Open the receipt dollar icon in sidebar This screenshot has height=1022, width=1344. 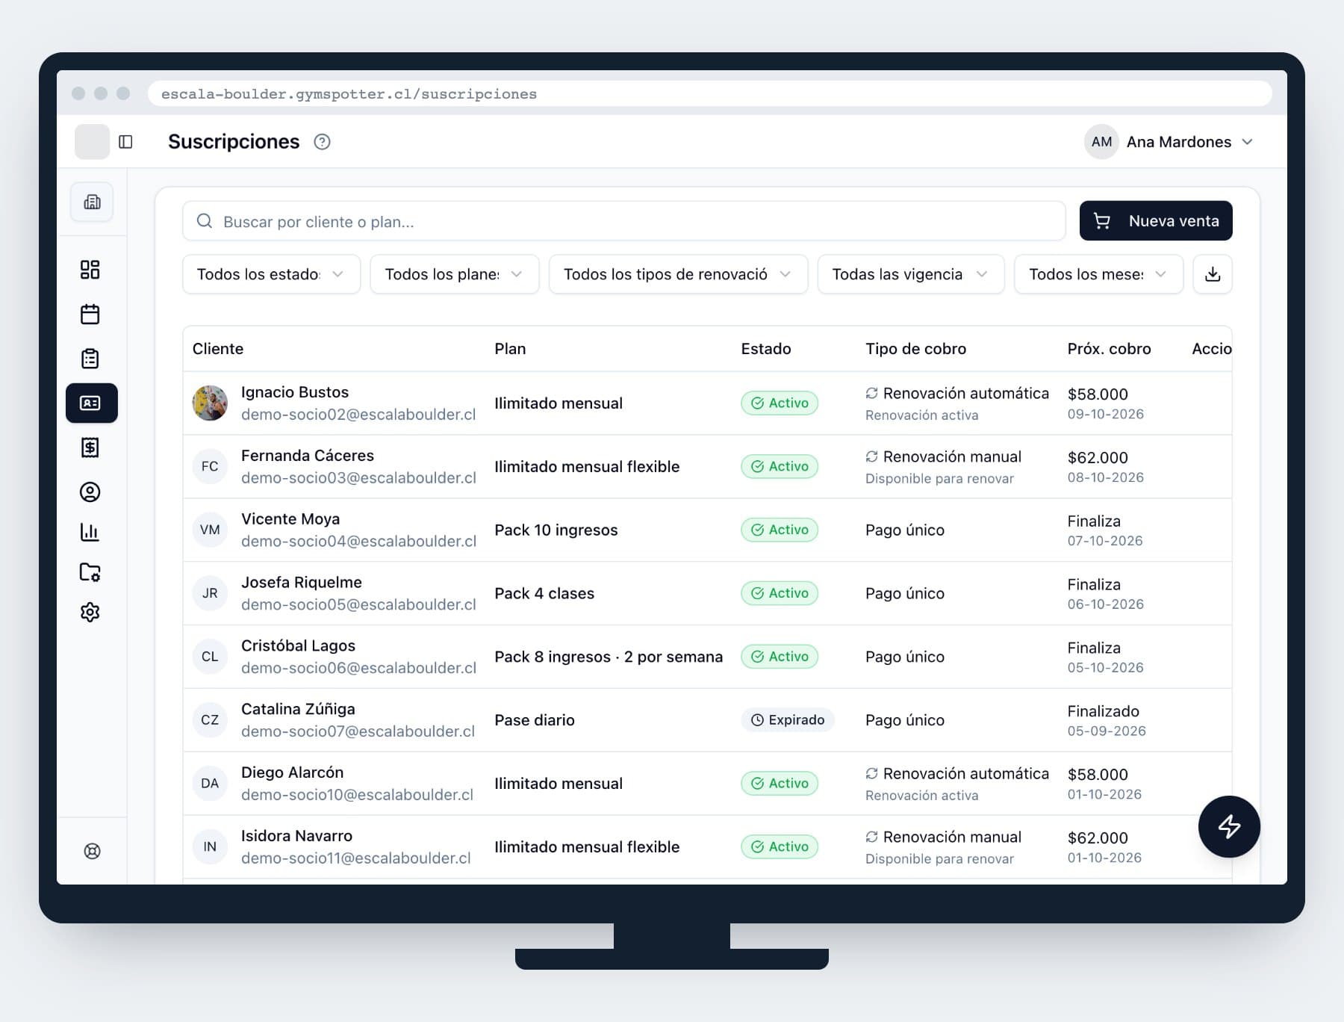[90, 447]
